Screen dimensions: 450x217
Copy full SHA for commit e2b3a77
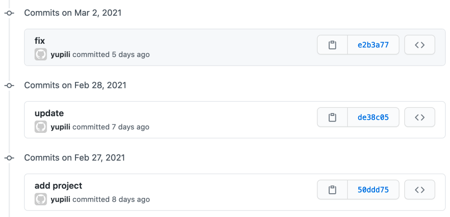332,45
